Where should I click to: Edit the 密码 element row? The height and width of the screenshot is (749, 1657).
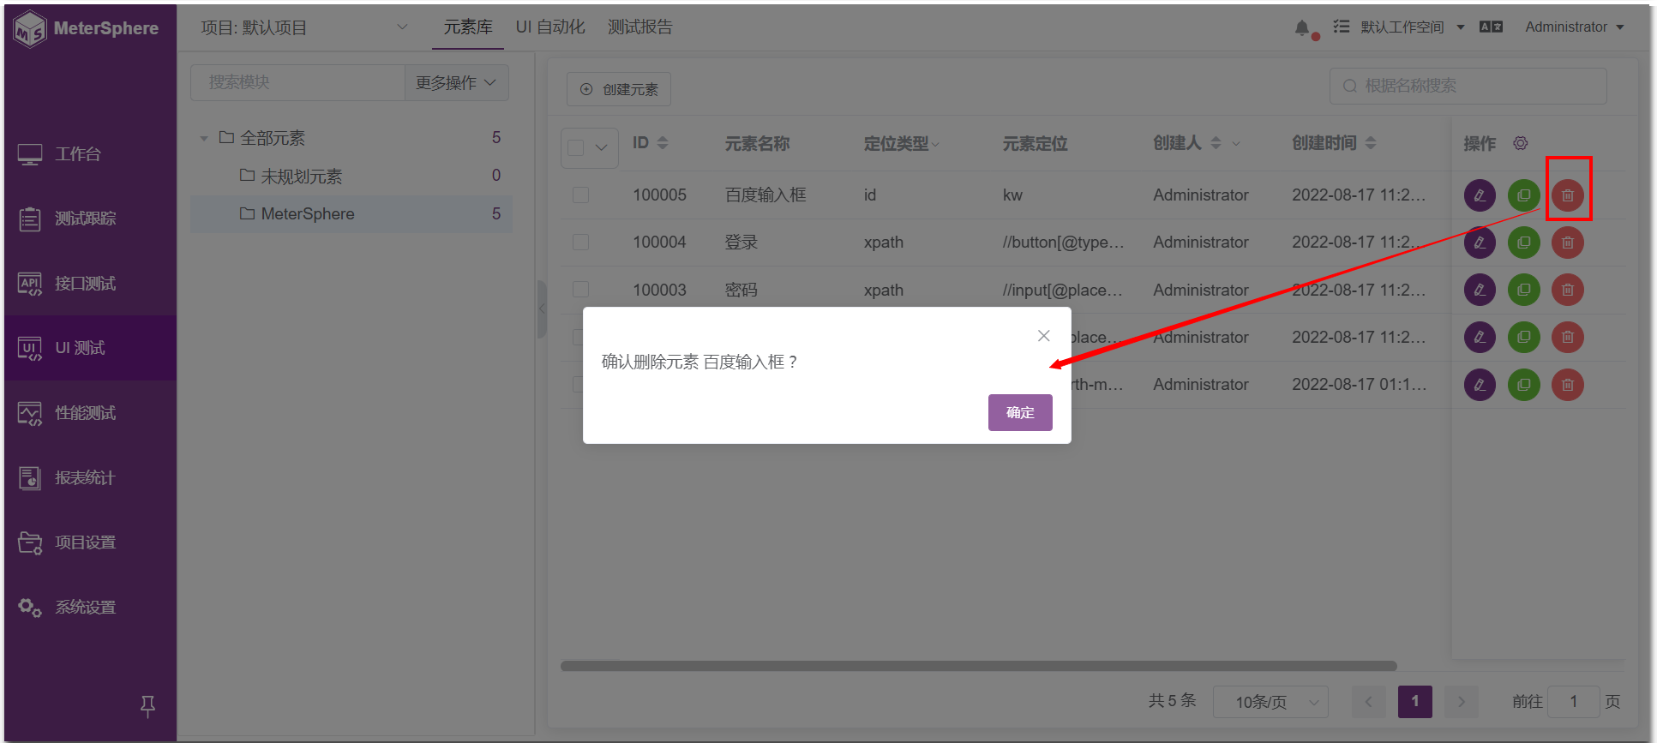click(1480, 290)
